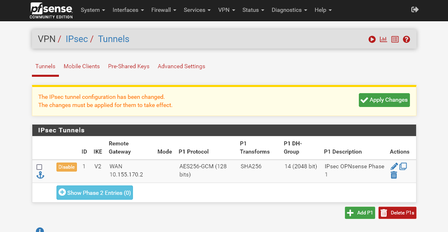
Task: Click the IPsec breadcrumb link
Action: [77, 39]
